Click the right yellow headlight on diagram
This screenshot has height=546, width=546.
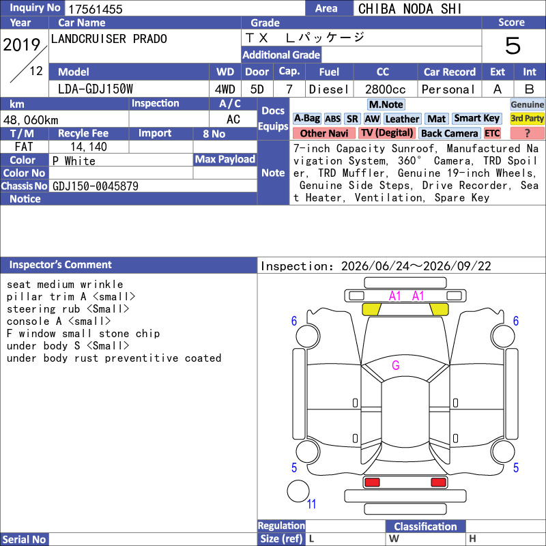click(x=440, y=310)
